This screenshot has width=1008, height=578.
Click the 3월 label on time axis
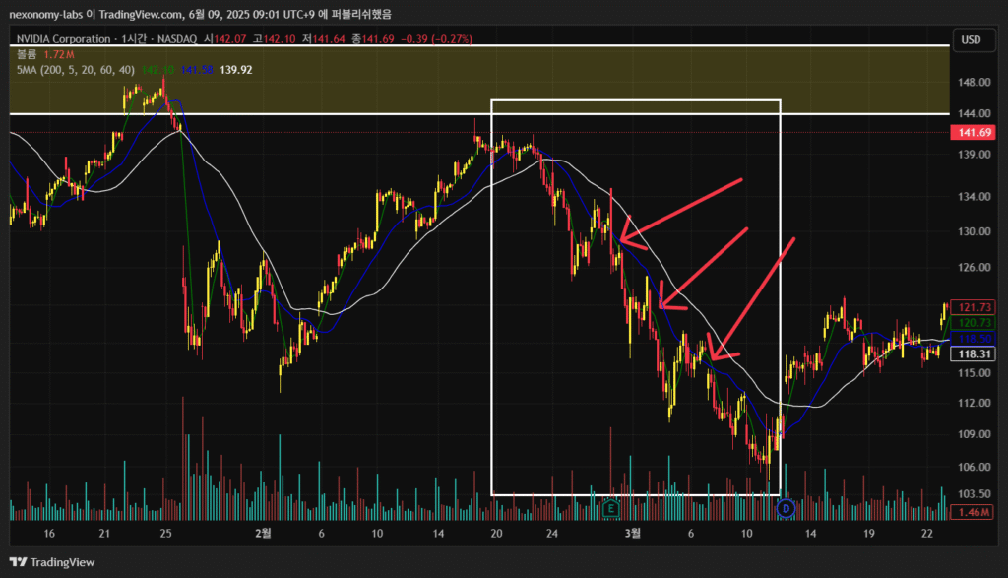tap(634, 533)
